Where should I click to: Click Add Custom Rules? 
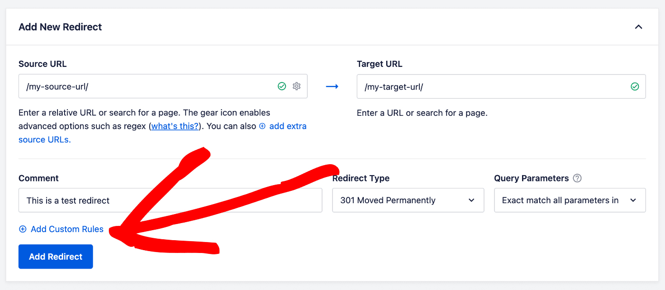67,229
